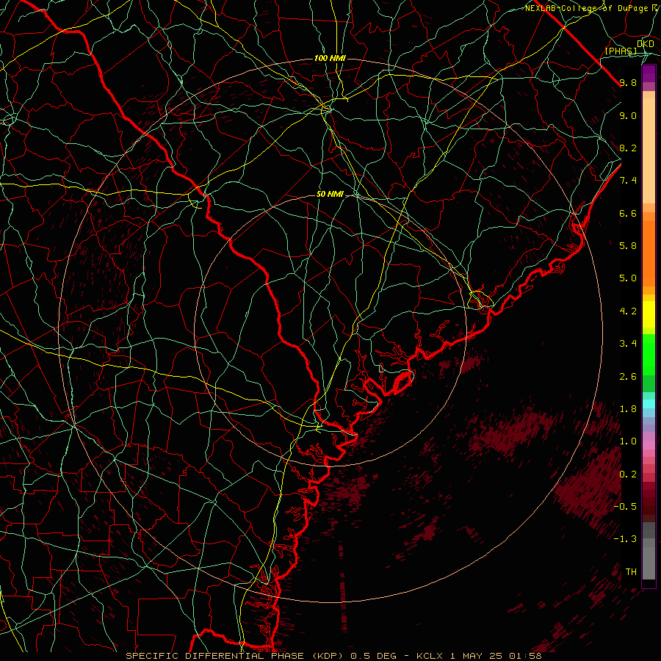Click the '01:58' time in the caption
The image size is (661, 661).
coord(525,656)
